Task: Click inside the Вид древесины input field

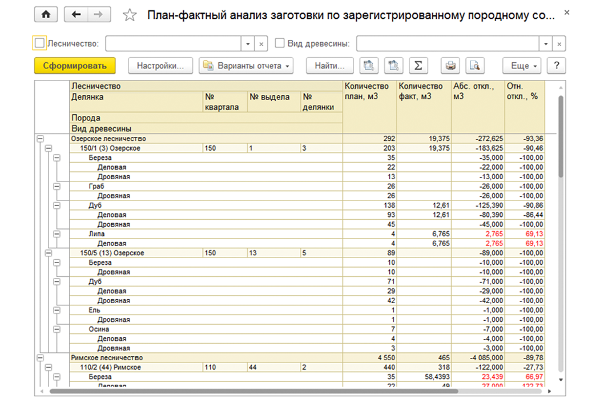Action: pos(448,43)
